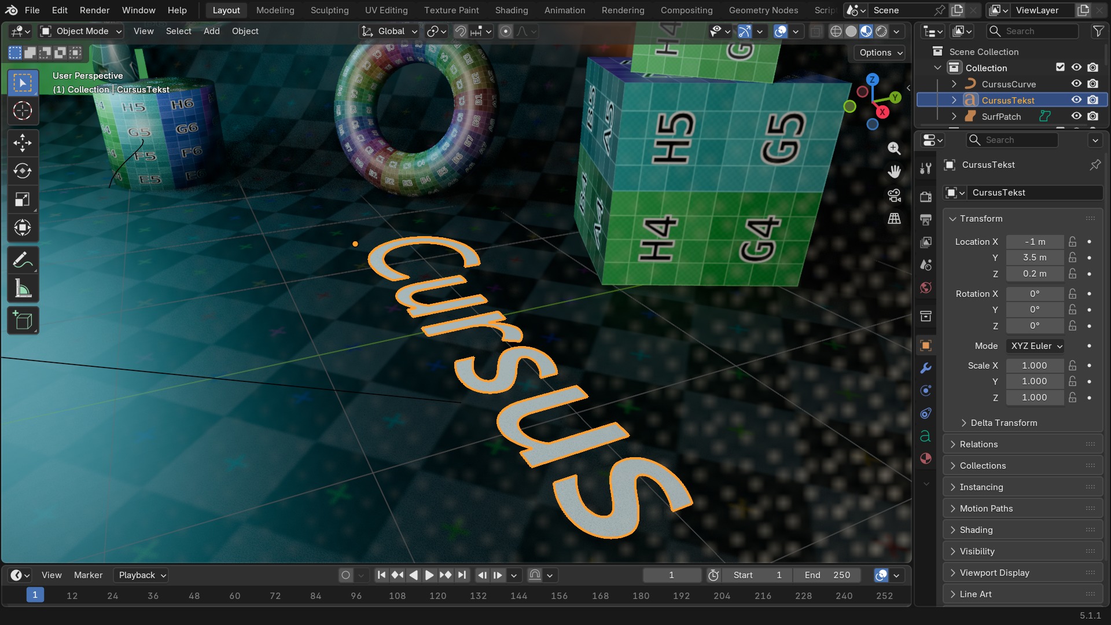This screenshot has height=625, width=1111.
Task: Activate the Move tool
Action: coord(23,142)
